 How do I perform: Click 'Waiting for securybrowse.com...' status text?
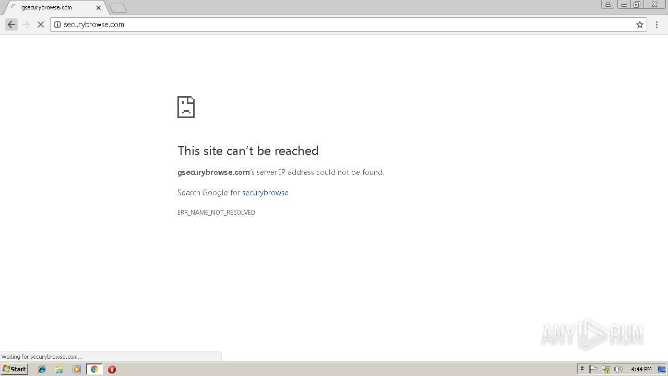pyautogui.click(x=42, y=357)
